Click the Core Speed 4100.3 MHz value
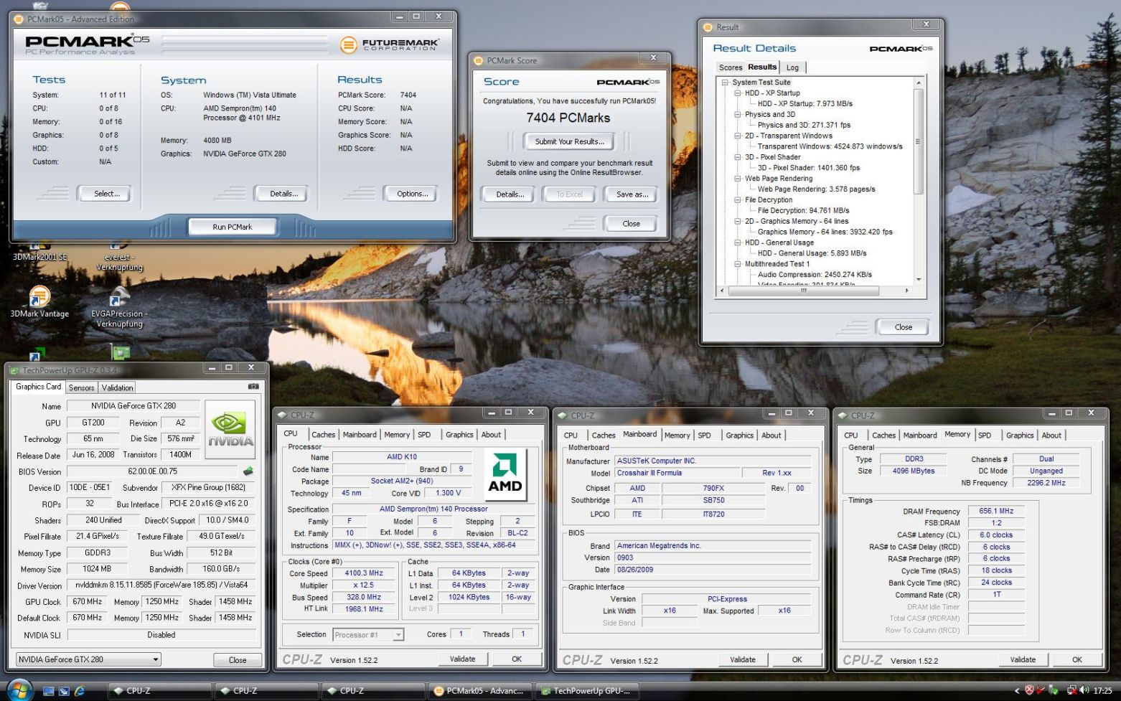The width and height of the screenshot is (1121, 701). coord(363,573)
